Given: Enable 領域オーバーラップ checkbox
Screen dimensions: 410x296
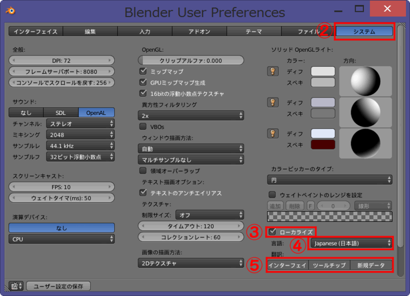Looking at the screenshot, I should point(143,171).
